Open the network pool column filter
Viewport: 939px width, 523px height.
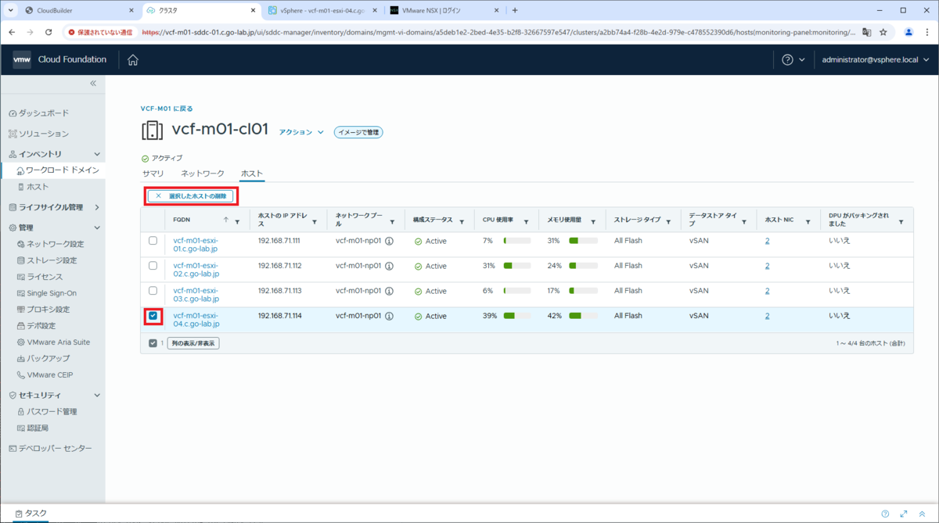(392, 221)
